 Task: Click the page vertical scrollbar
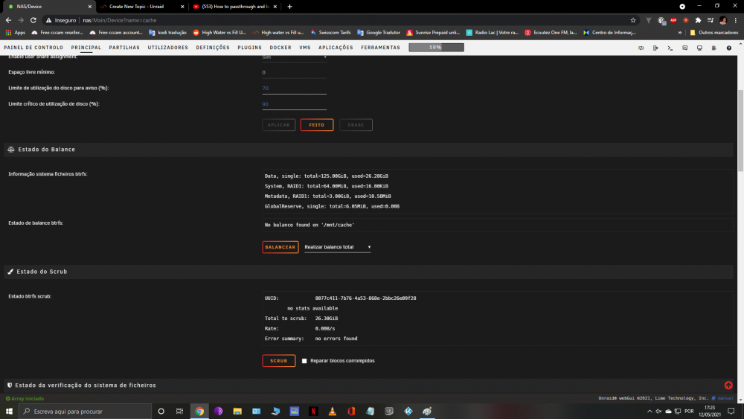point(740,130)
